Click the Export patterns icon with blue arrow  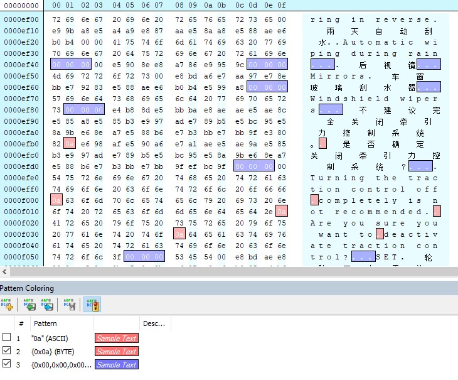(x=47, y=305)
